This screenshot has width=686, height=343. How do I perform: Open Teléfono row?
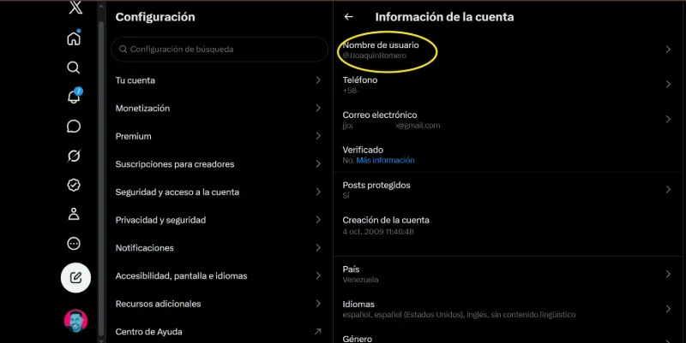point(507,85)
